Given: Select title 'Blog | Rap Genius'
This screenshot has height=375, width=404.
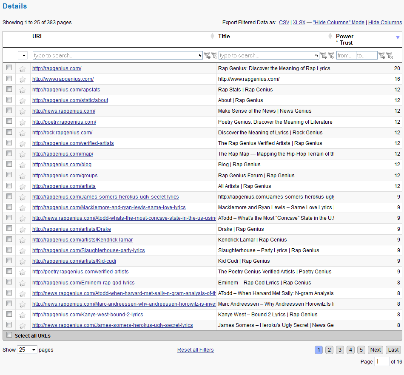Looking at the screenshot, I should 239,164.
